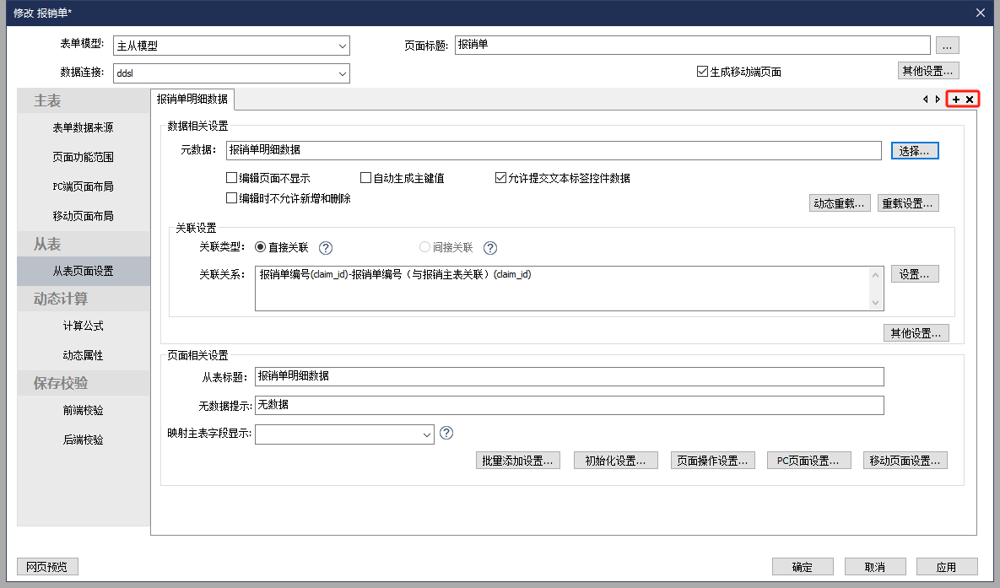Click into the 从表标题 input field

[569, 376]
